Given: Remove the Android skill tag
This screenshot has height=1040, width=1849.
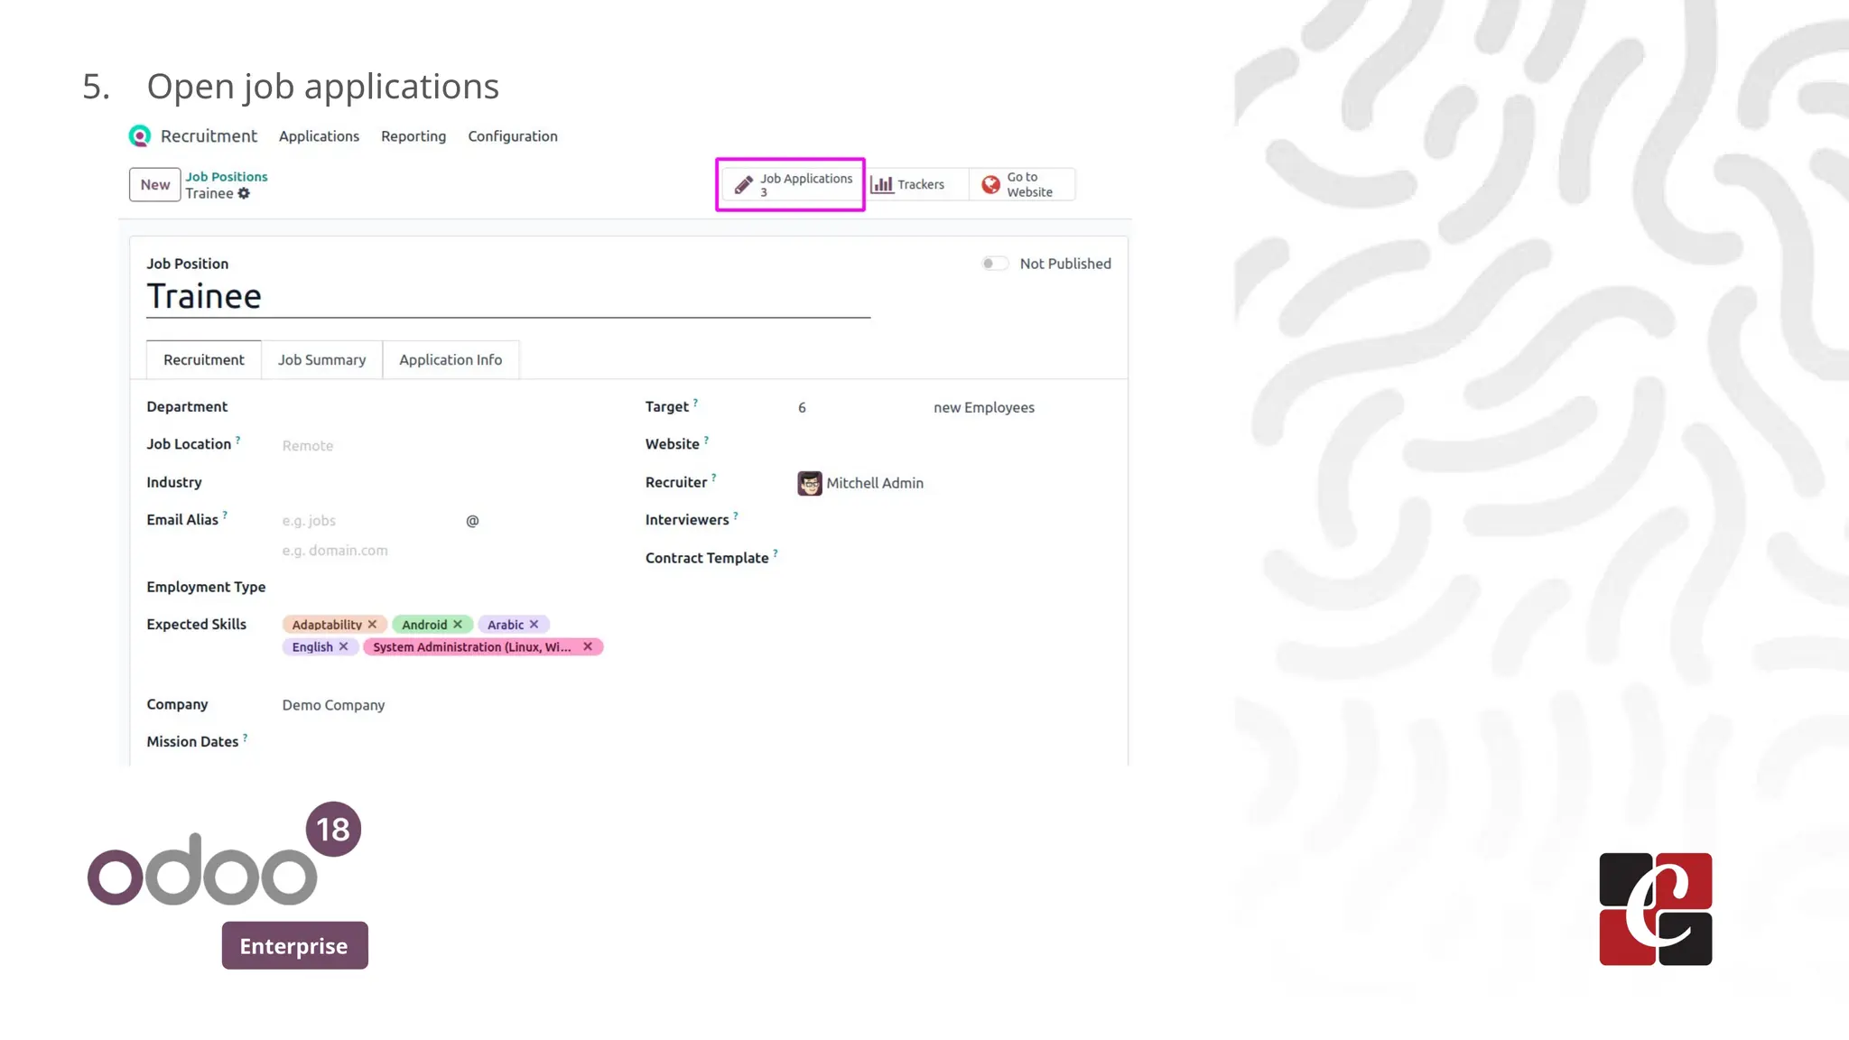Looking at the screenshot, I should point(458,625).
